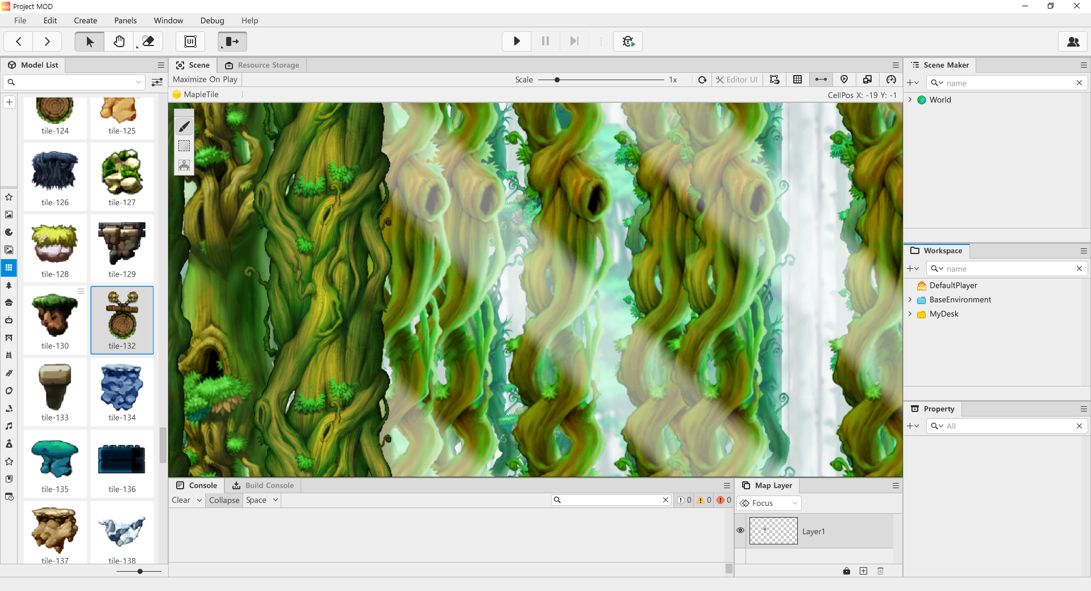Screen dimensions: 1091x591
Task: Switch to Build Console tab
Action: 263,485
